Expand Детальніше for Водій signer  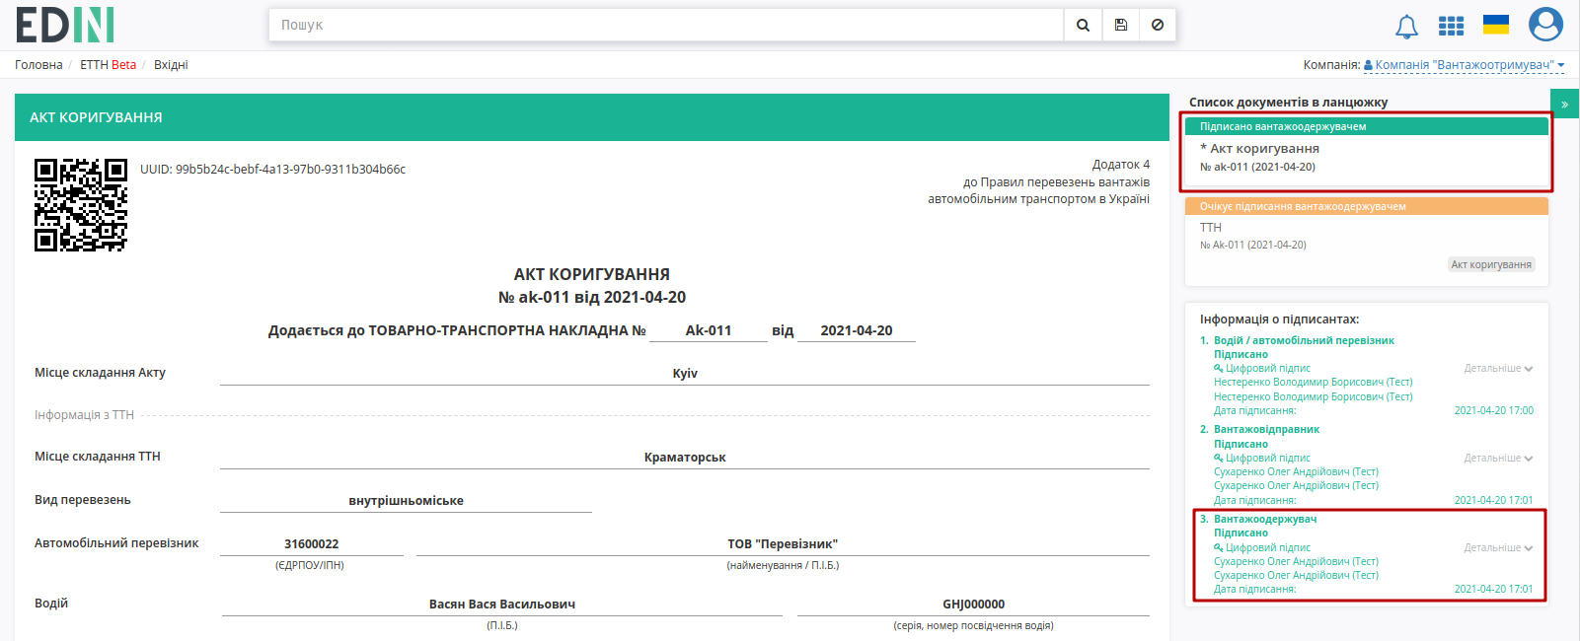(1498, 368)
